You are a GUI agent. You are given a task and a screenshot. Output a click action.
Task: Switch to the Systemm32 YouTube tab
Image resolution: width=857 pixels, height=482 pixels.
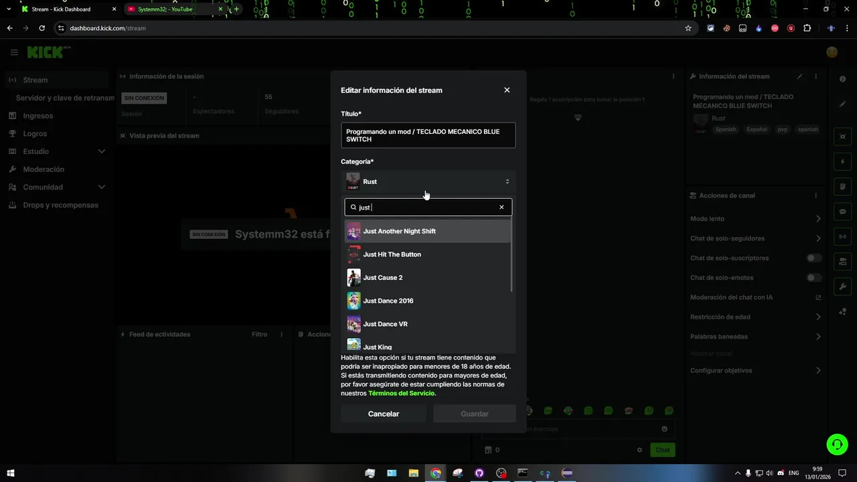pos(176,9)
